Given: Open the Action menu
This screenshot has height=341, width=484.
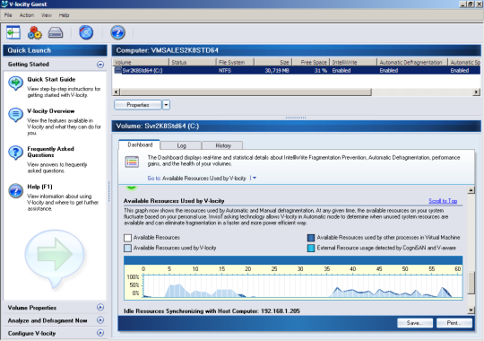Looking at the screenshot, I should [27, 15].
